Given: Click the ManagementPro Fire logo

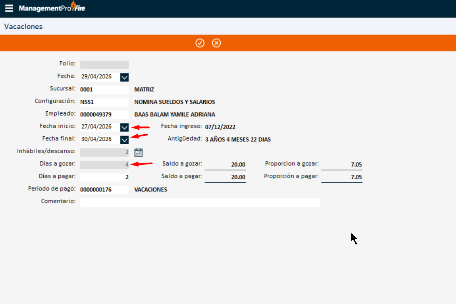Looking at the screenshot, I should pos(52,8).
